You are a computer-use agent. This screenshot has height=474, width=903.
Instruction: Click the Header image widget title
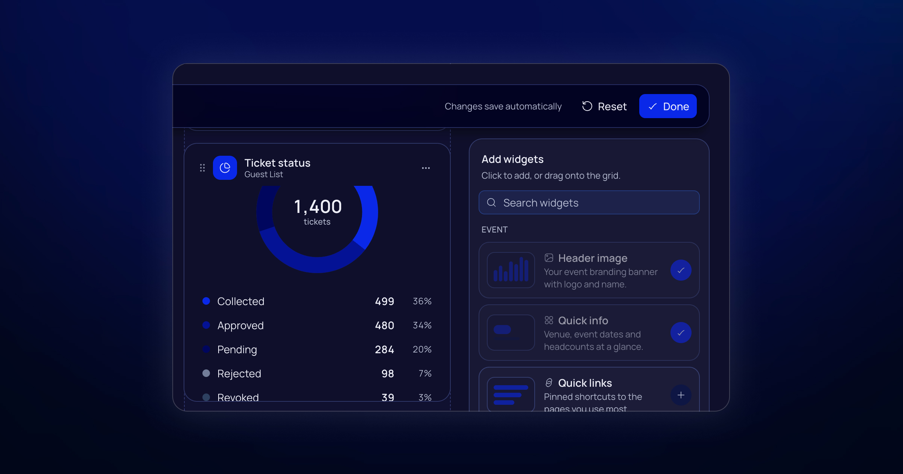click(593, 258)
